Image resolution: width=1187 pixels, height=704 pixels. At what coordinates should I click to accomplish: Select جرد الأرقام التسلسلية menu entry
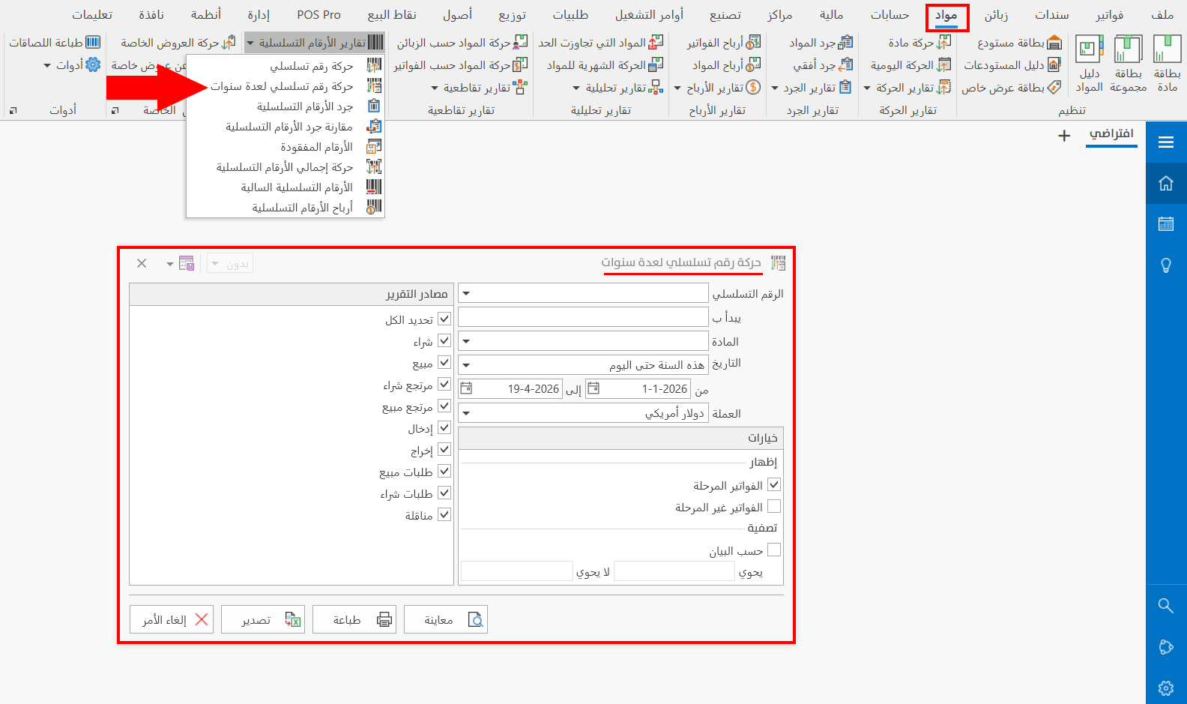(286, 106)
